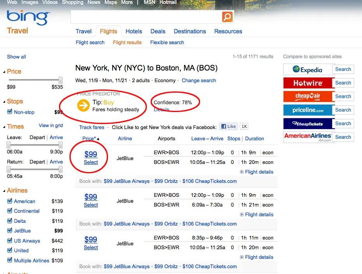The image size is (362, 274).
Task: Uncheck the US Airways airline filter
Action: pyautogui.click(x=10, y=240)
